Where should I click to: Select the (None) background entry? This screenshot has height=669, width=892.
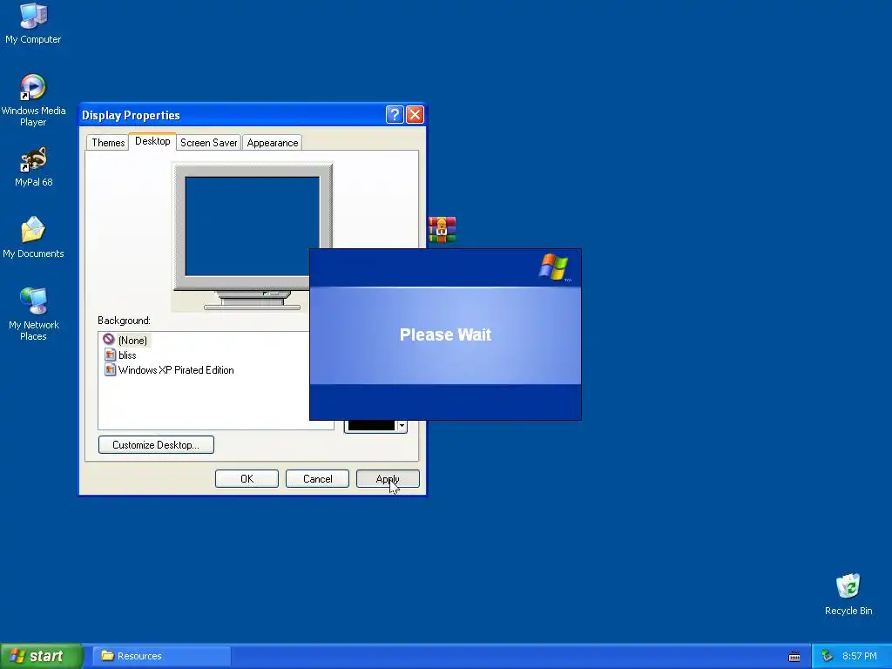click(132, 341)
